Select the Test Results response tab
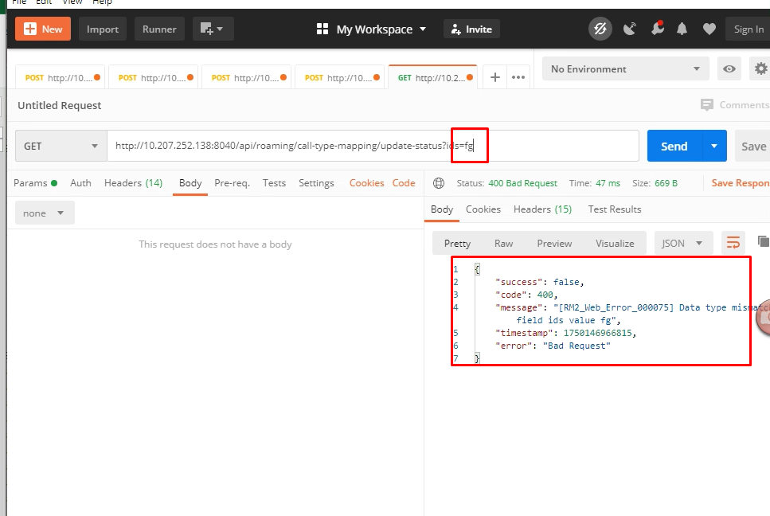770x516 pixels. click(614, 209)
